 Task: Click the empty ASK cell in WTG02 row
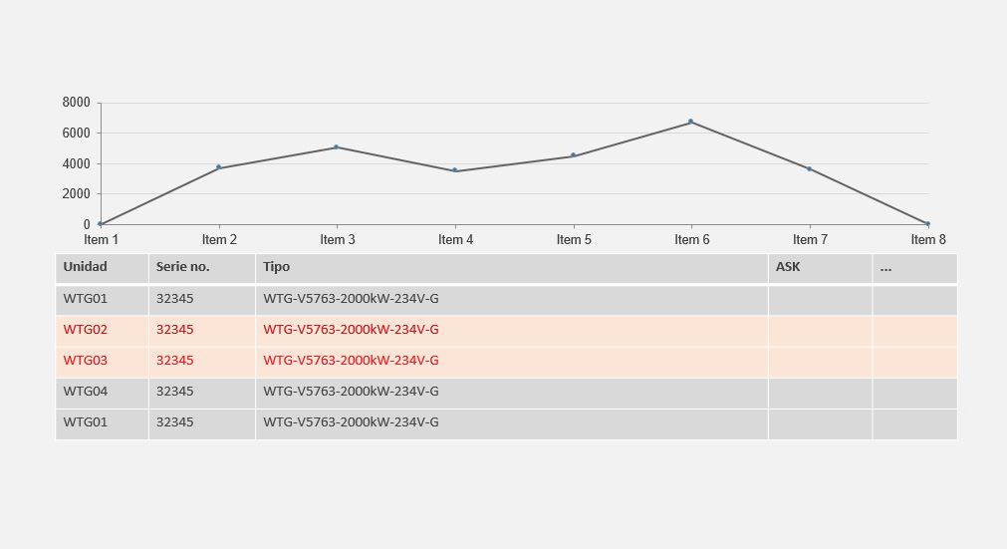820,330
